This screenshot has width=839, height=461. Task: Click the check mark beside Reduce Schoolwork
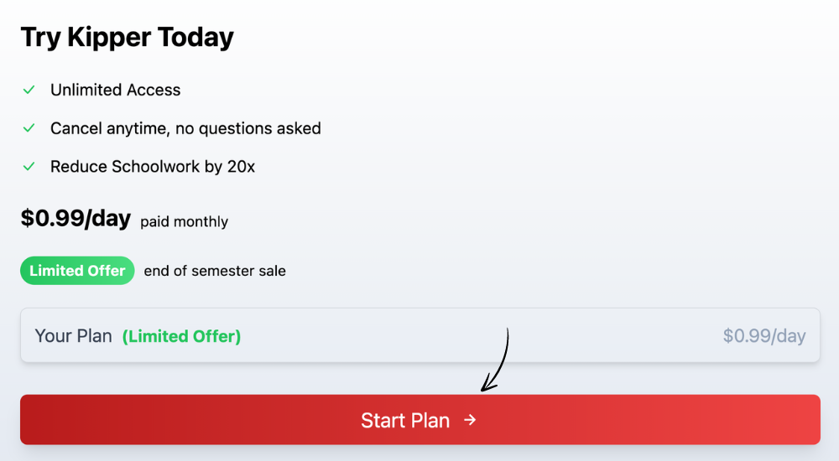tap(29, 166)
